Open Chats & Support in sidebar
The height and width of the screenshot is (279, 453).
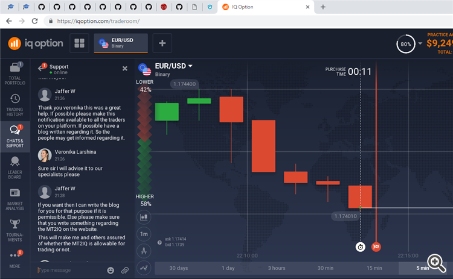(x=14, y=136)
